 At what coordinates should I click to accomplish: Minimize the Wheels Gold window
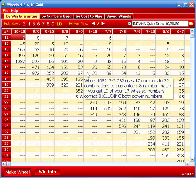(x=179, y=5)
